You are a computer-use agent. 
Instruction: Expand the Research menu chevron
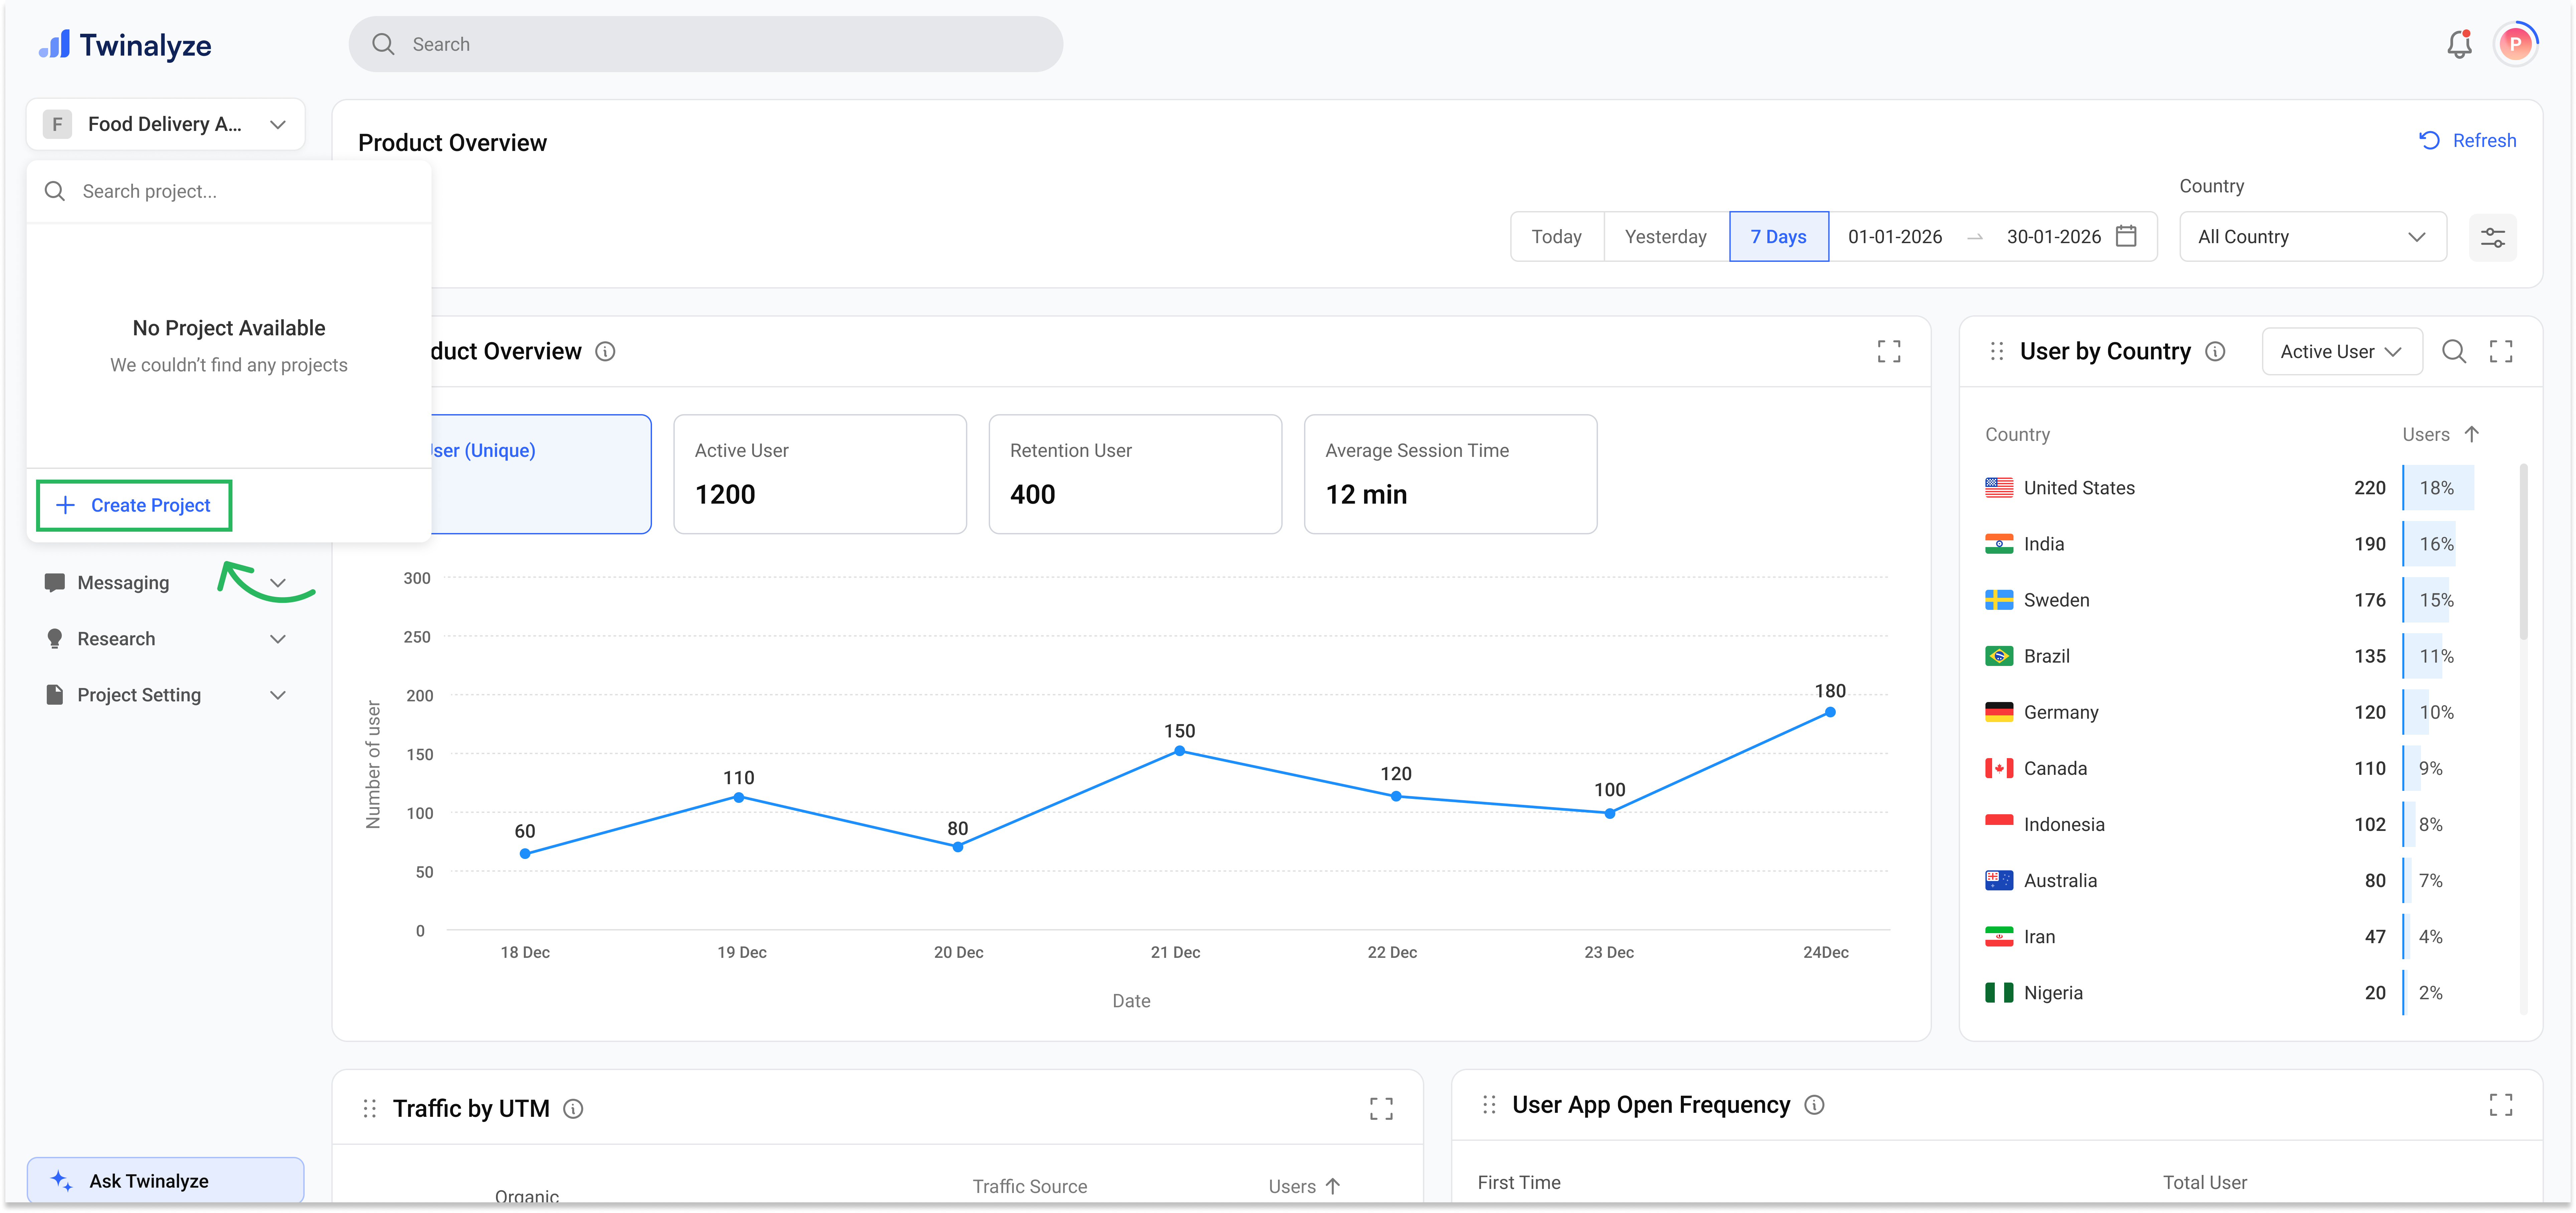point(278,639)
